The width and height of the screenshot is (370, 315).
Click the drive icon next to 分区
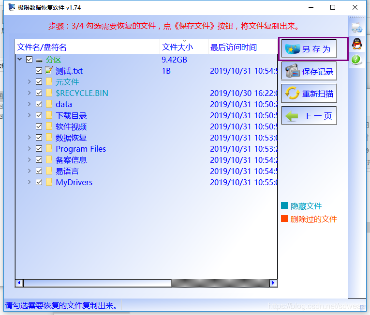pos(39,61)
